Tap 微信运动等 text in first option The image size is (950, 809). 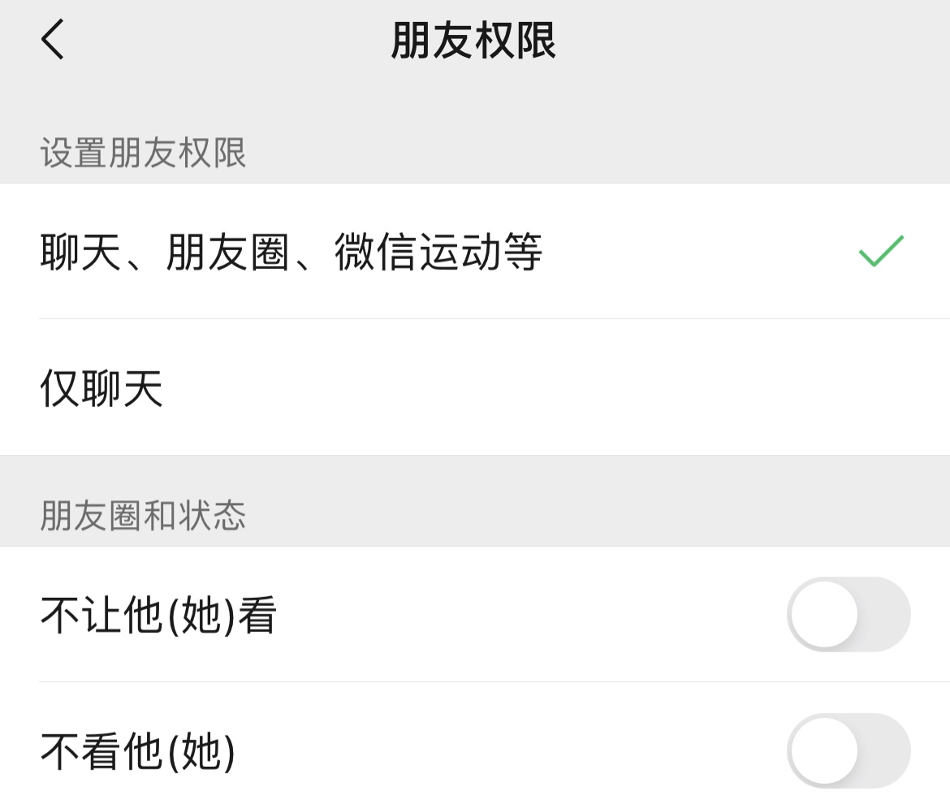[x=438, y=252]
